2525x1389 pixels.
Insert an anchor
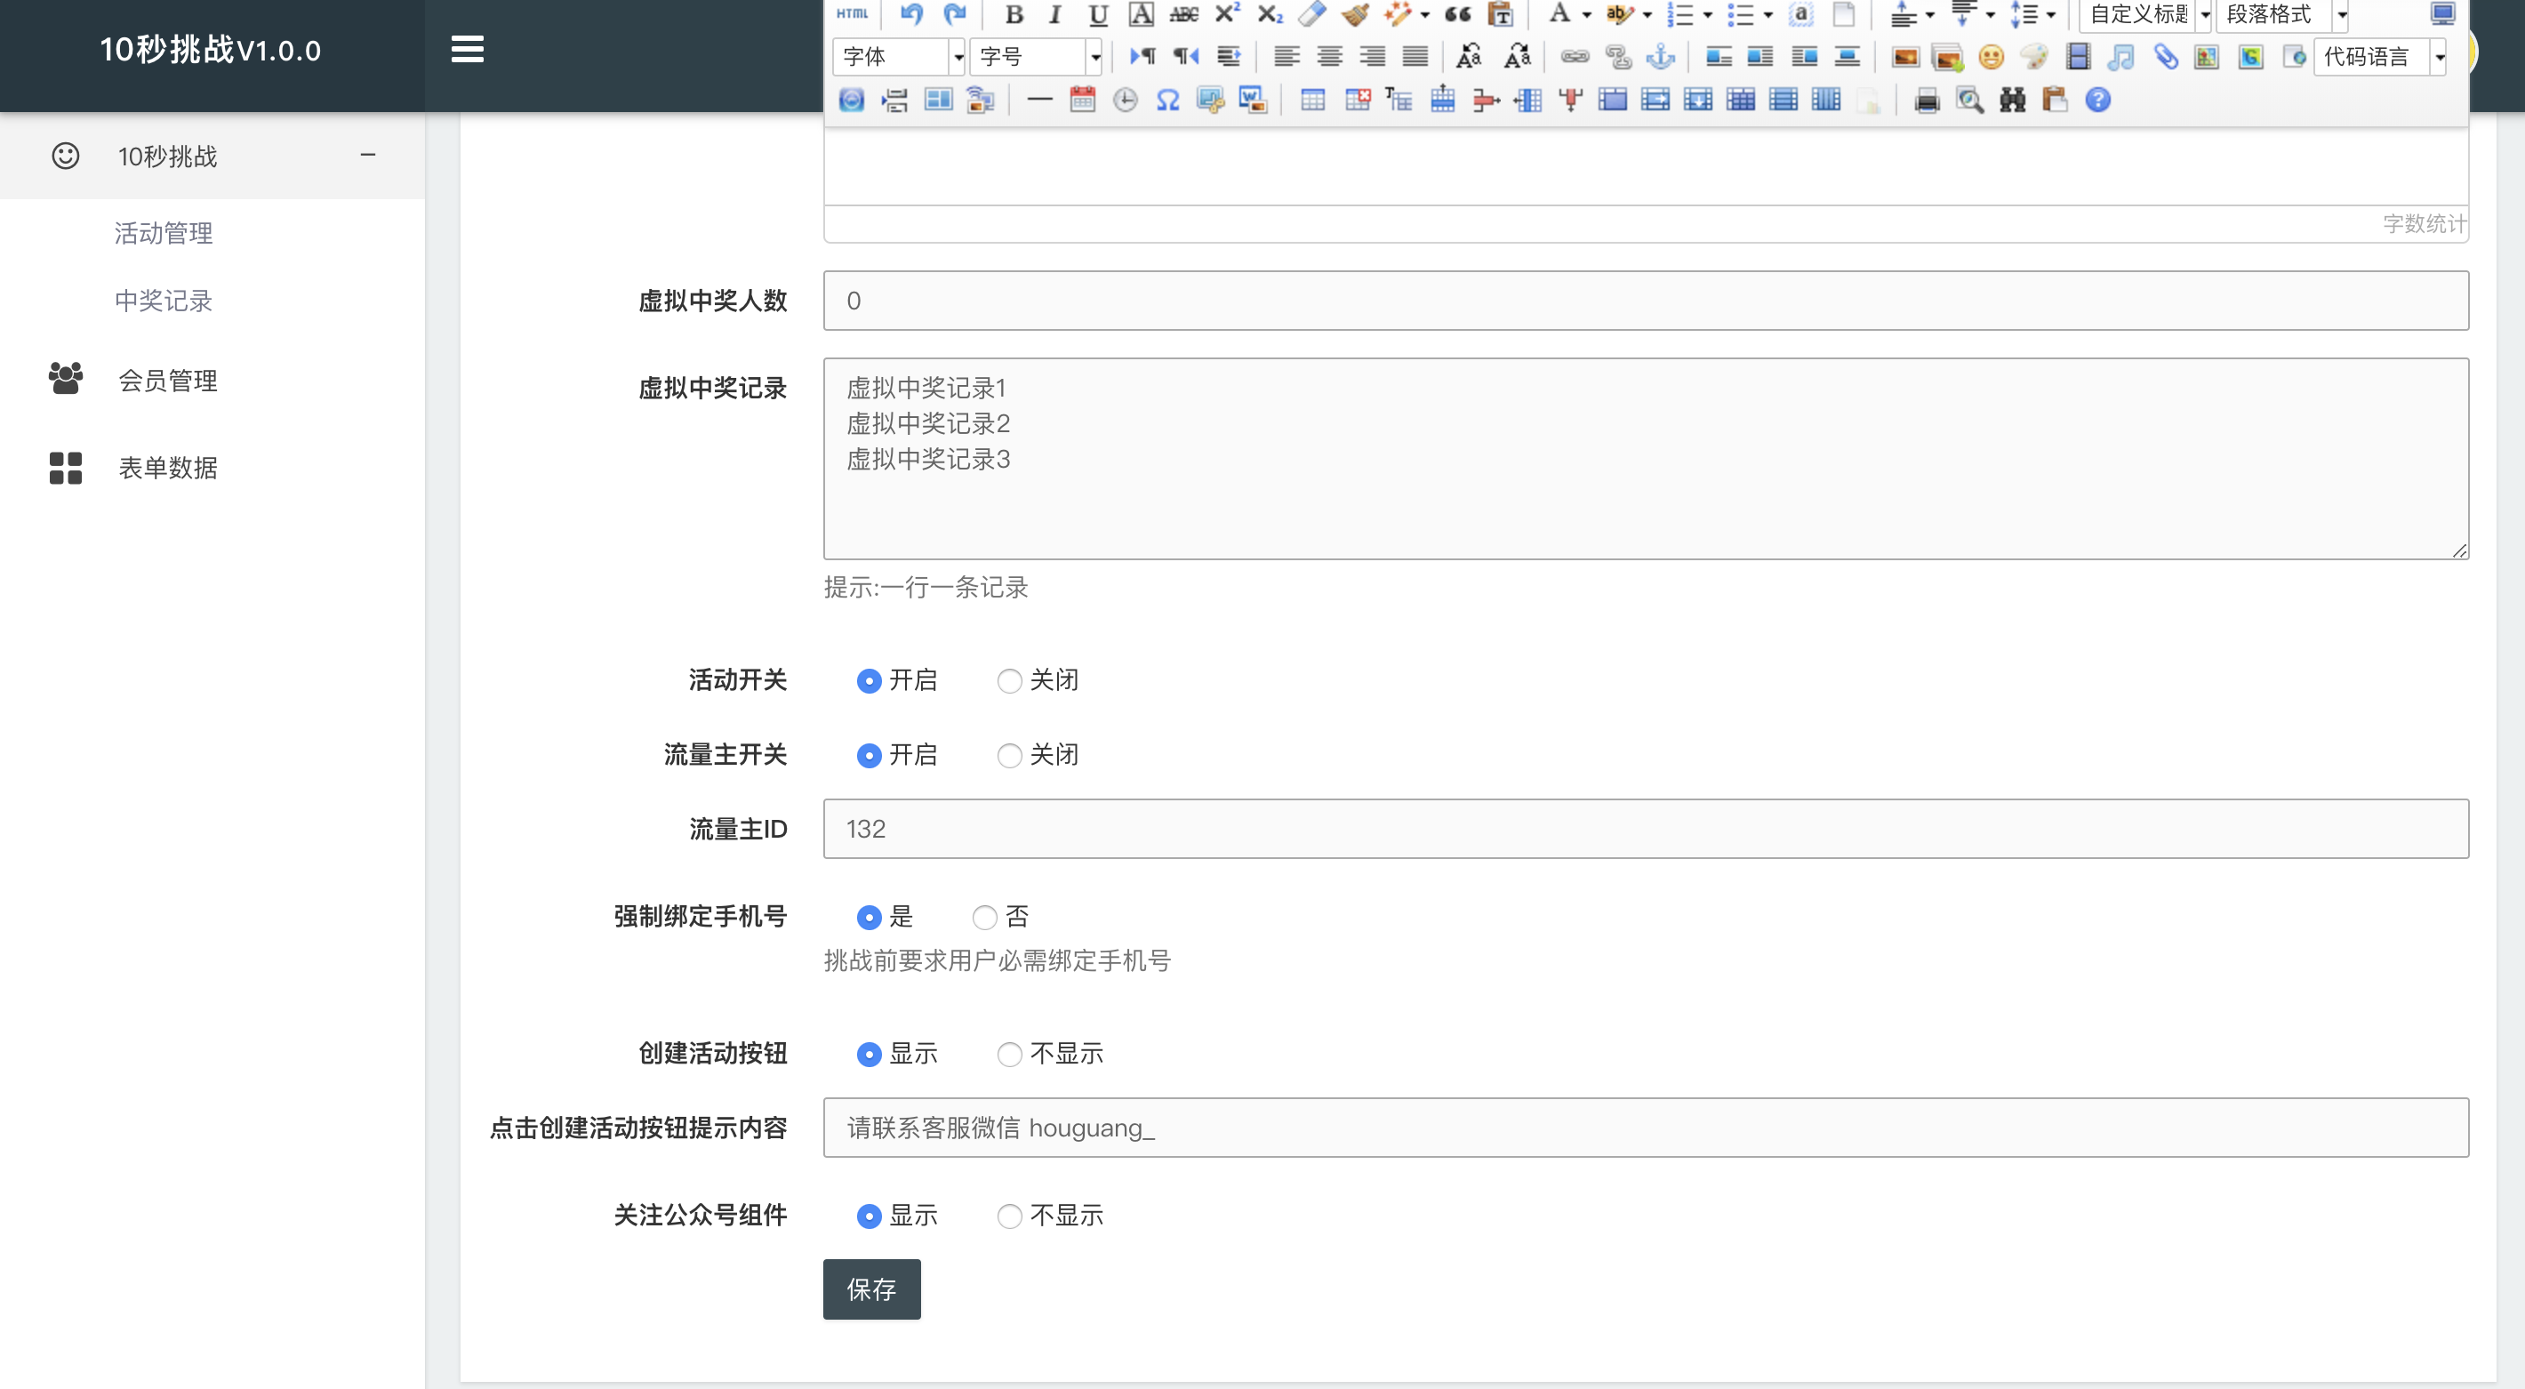(1661, 57)
